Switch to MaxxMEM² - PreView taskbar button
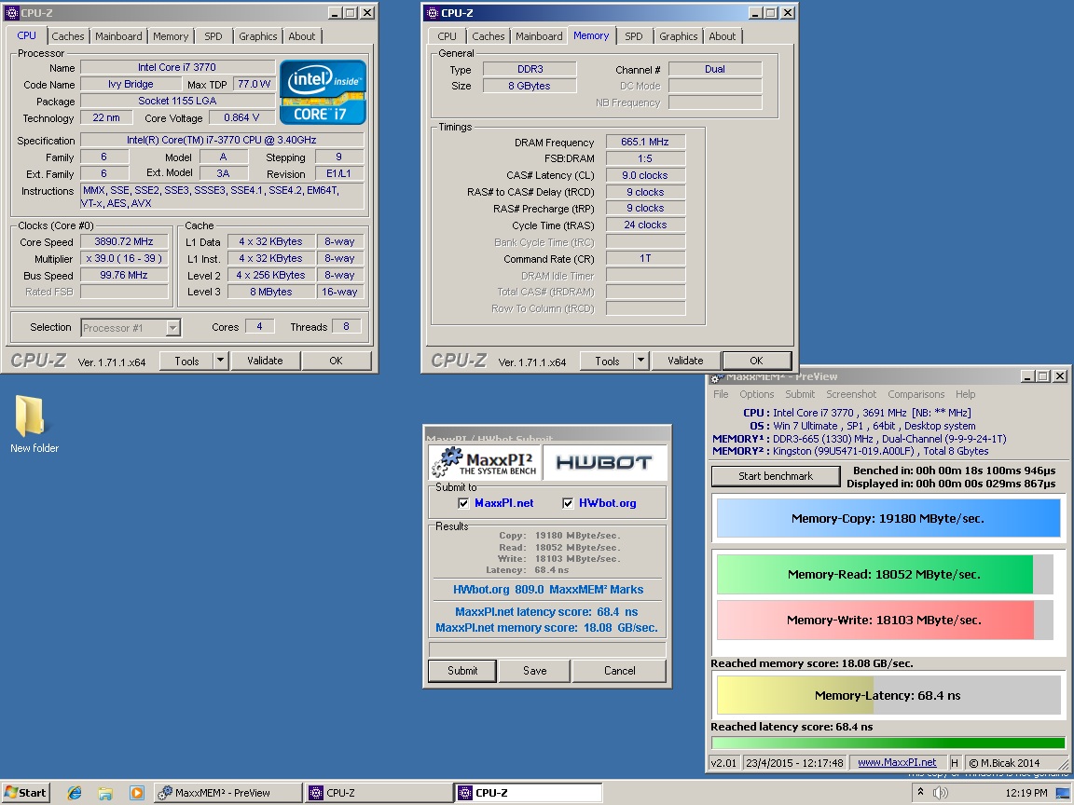The image size is (1074, 805). [228, 793]
